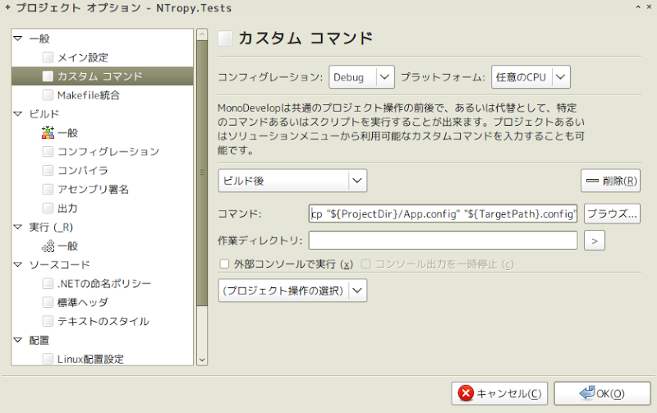Collapse the 実行 (_R) section

click(17, 227)
